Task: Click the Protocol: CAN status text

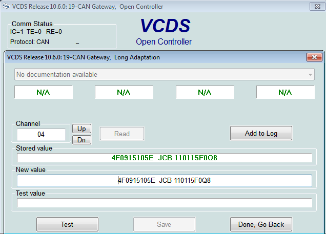Action: click(30, 42)
